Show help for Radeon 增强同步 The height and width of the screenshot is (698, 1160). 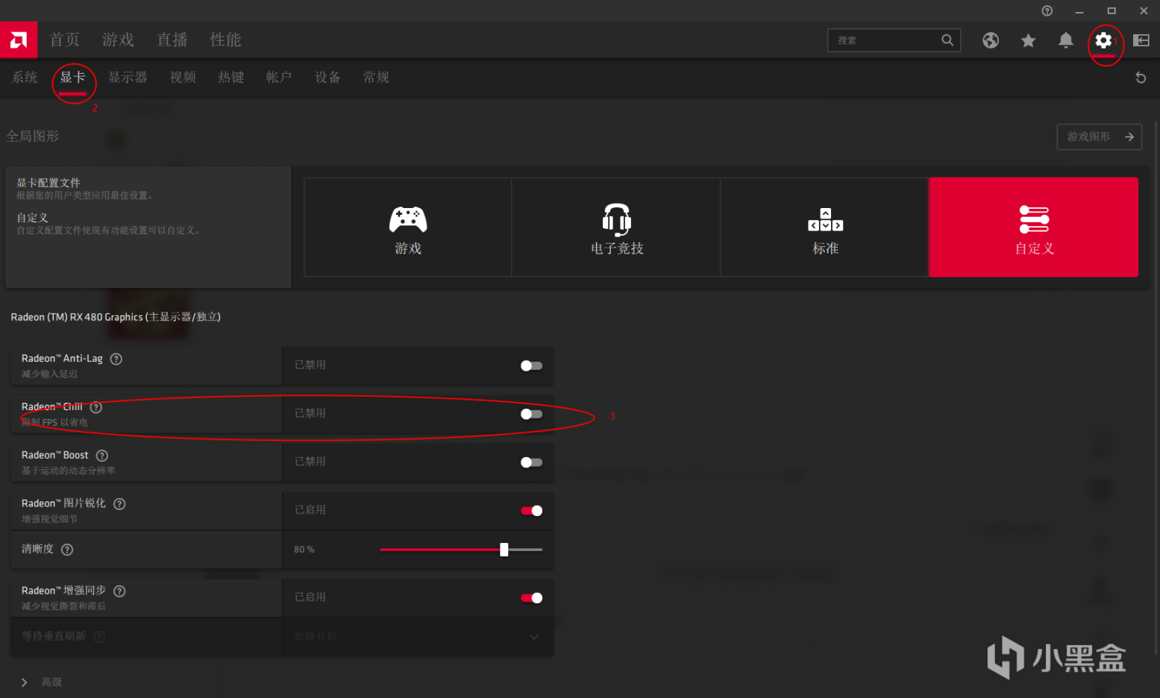click(x=119, y=591)
